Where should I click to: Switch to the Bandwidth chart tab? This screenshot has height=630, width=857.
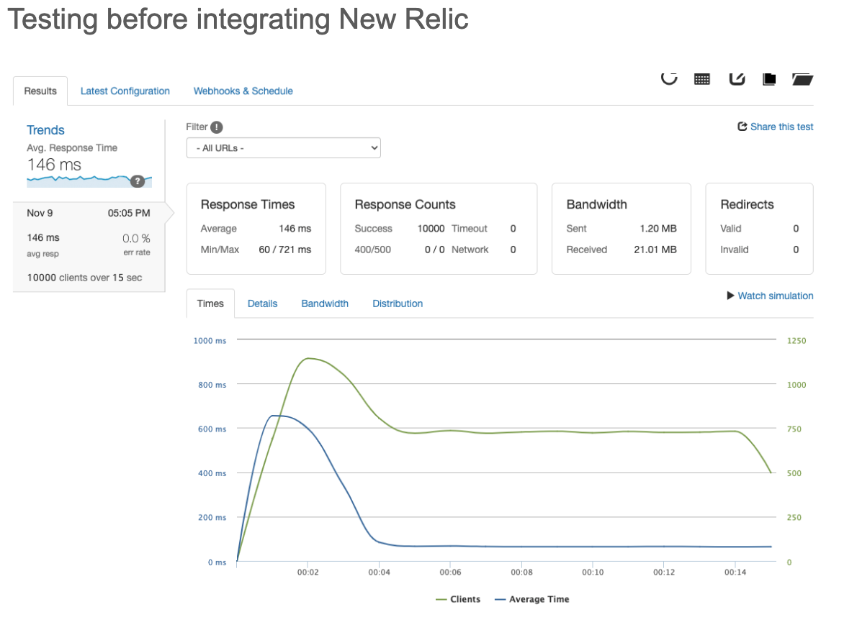click(325, 303)
